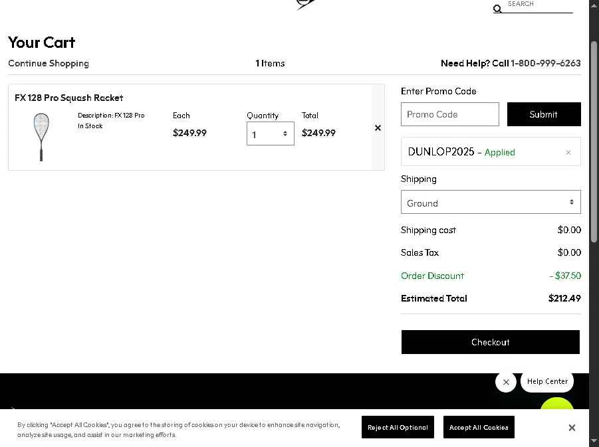The height and width of the screenshot is (447, 599).
Task: Remove the applied DUNLOP2025 promo code
Action: tap(568, 152)
